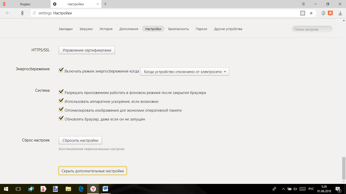Click the Yandex home Я button
Image resolution: width=346 pixels, height=194 pixels.
(22, 13)
